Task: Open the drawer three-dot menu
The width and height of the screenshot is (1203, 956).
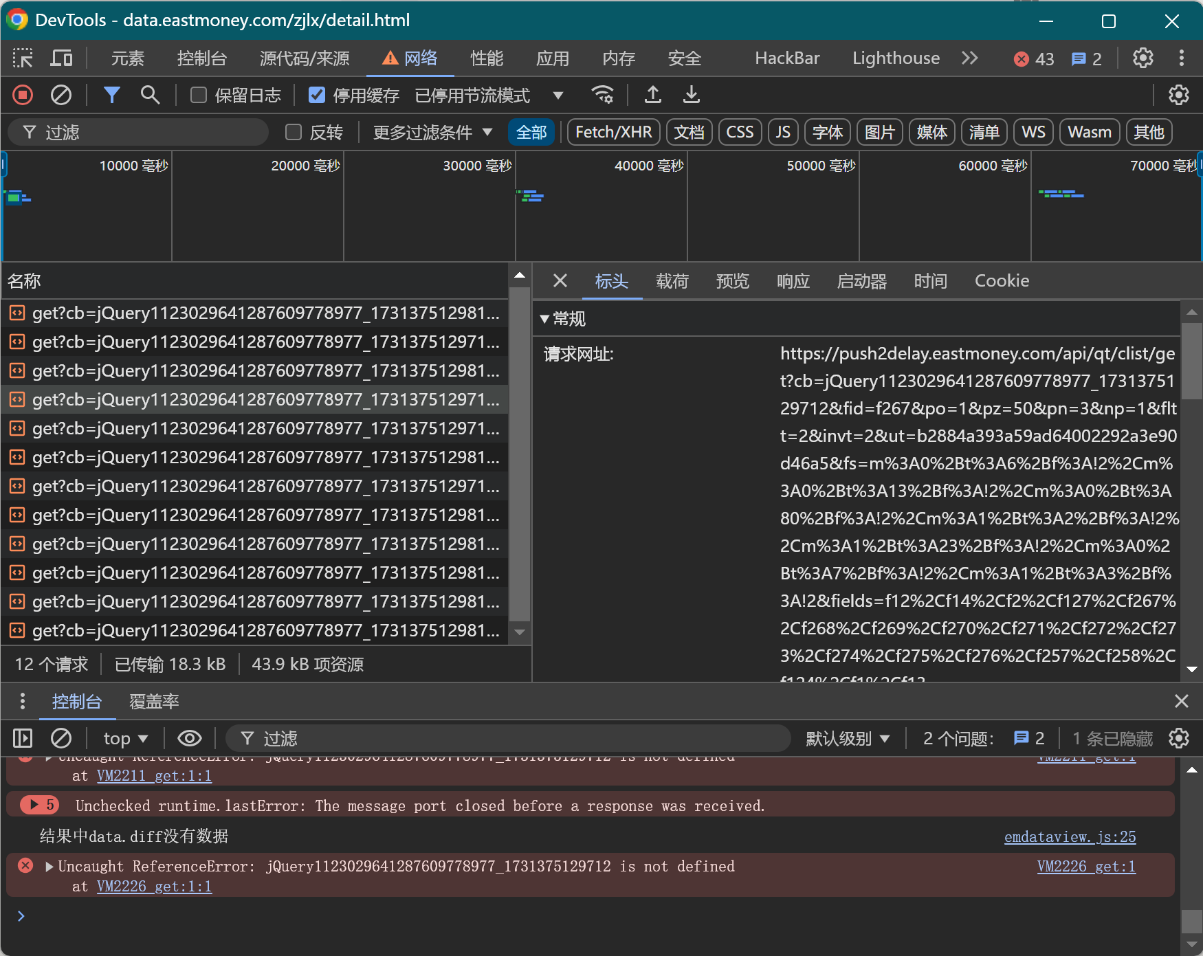Action: 23,701
